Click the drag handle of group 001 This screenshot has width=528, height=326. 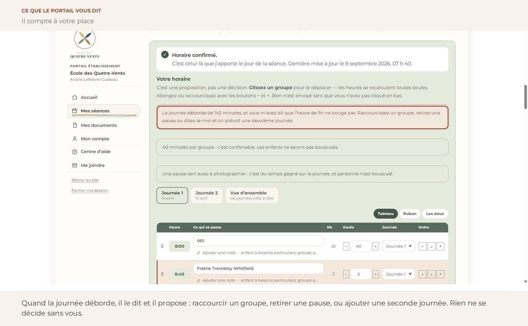162,246
